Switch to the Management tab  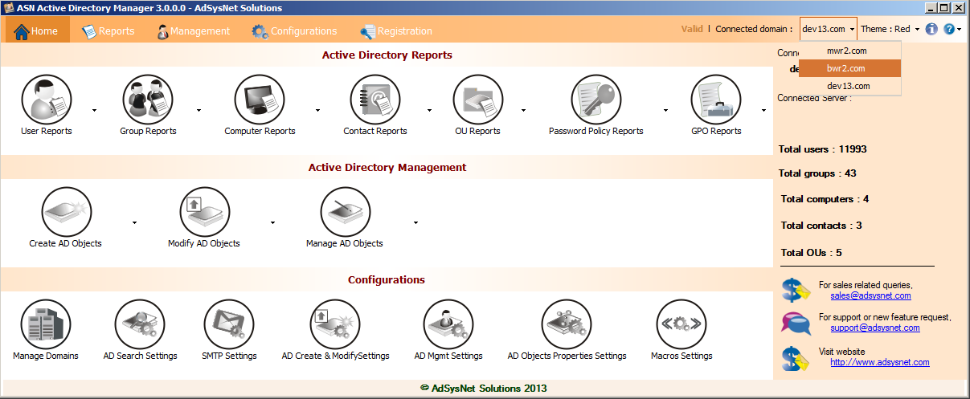(x=192, y=31)
